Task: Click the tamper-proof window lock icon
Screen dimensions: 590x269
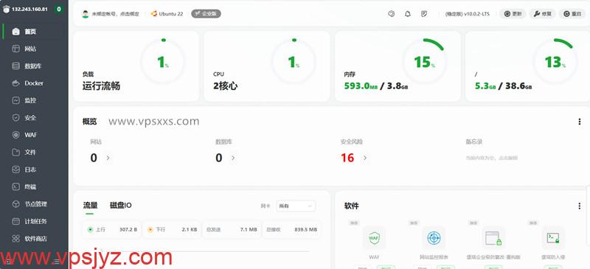Action: pos(493,238)
